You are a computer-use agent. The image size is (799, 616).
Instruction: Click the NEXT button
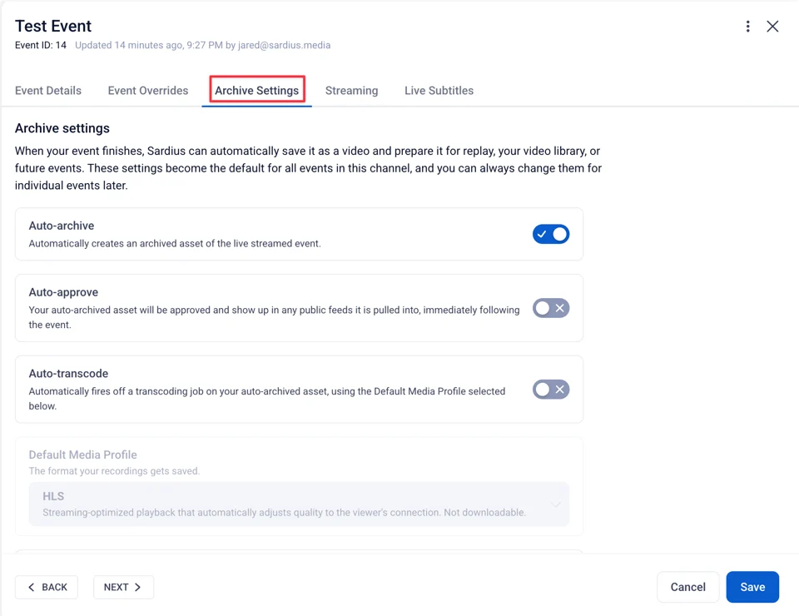(x=123, y=587)
